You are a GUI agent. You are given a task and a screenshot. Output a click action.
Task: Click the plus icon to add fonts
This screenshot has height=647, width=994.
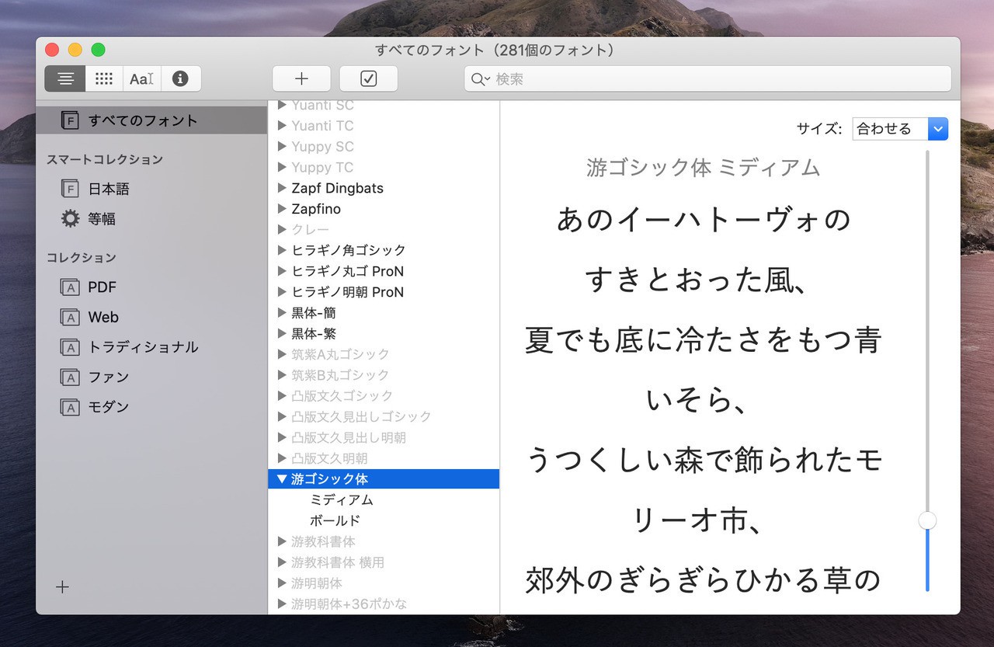(x=301, y=78)
